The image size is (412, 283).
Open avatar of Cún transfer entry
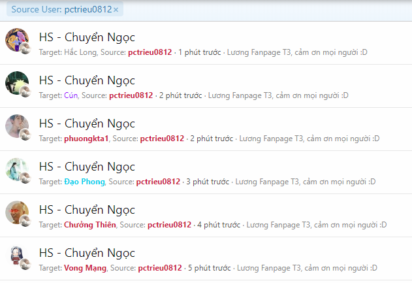tap(17, 83)
